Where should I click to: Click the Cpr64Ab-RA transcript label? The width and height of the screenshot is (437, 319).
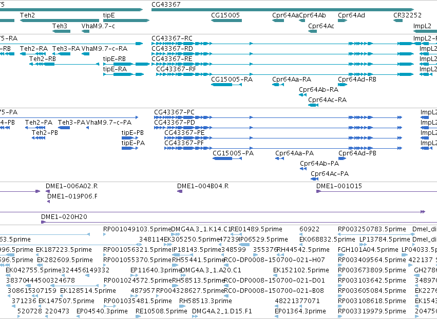coord(318,90)
